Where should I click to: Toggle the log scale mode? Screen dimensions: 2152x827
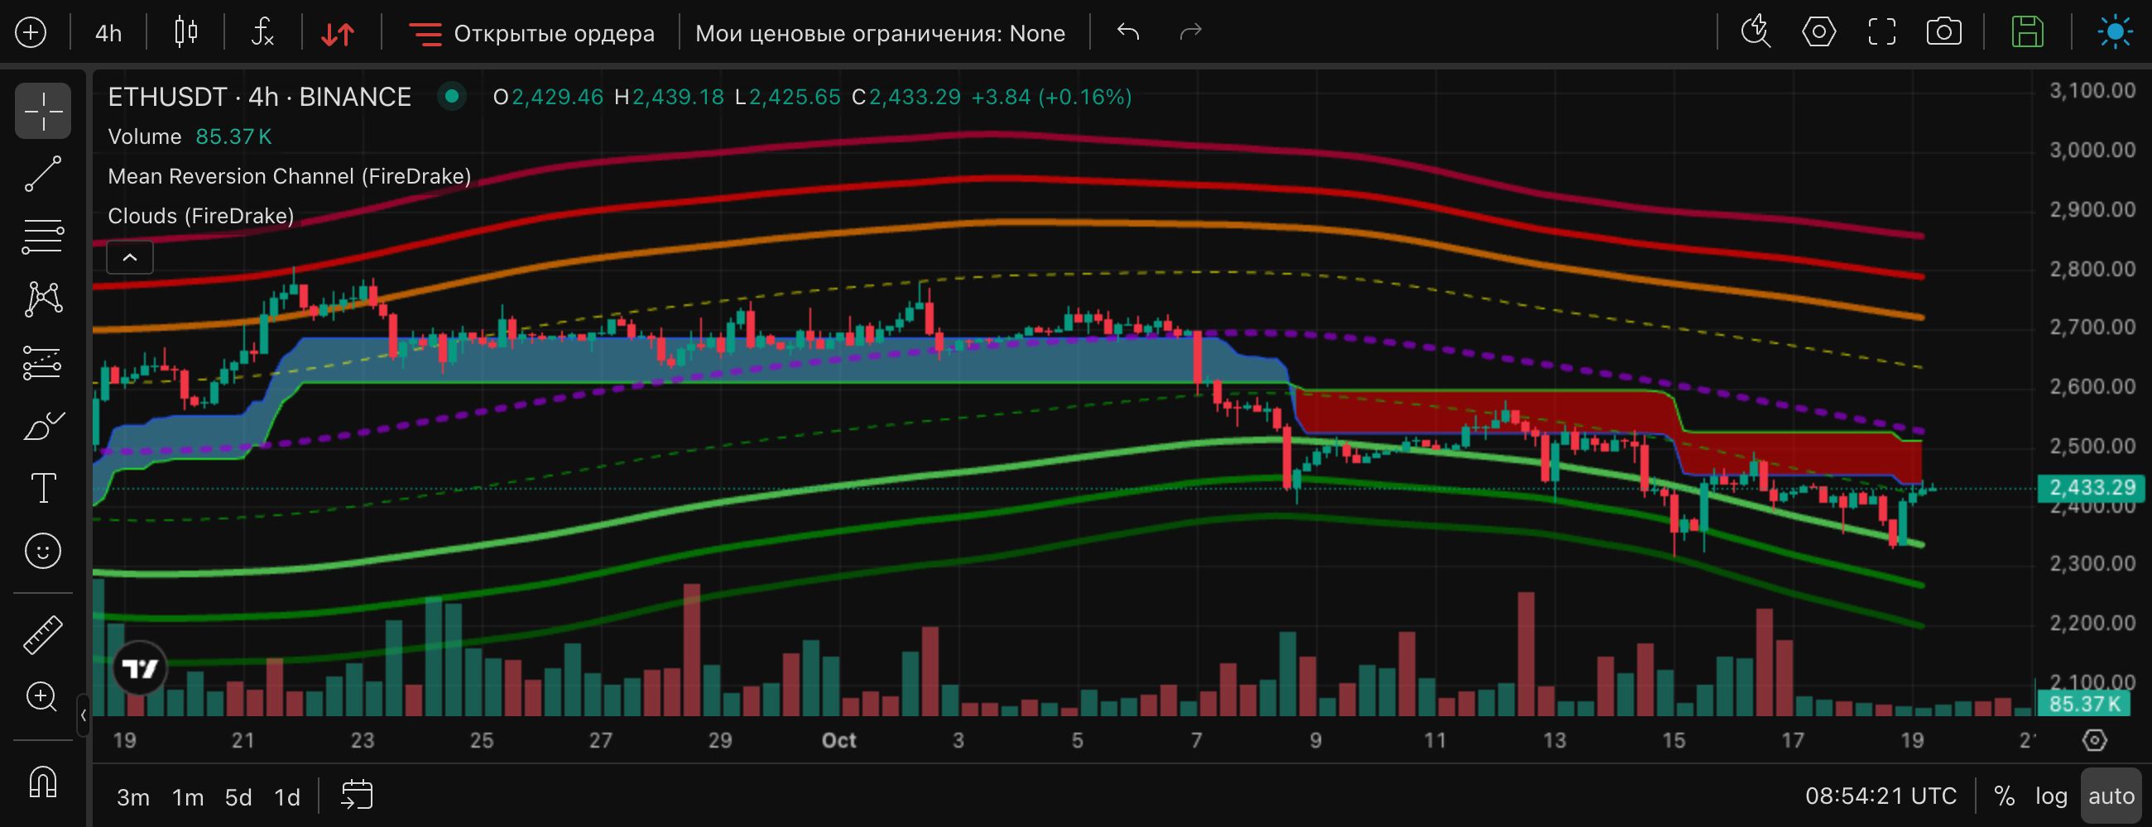(2051, 796)
